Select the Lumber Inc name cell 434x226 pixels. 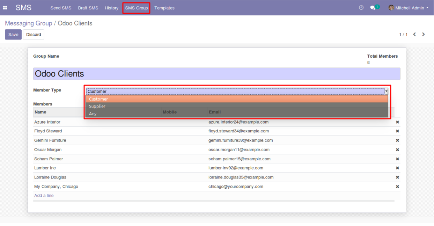point(45,168)
